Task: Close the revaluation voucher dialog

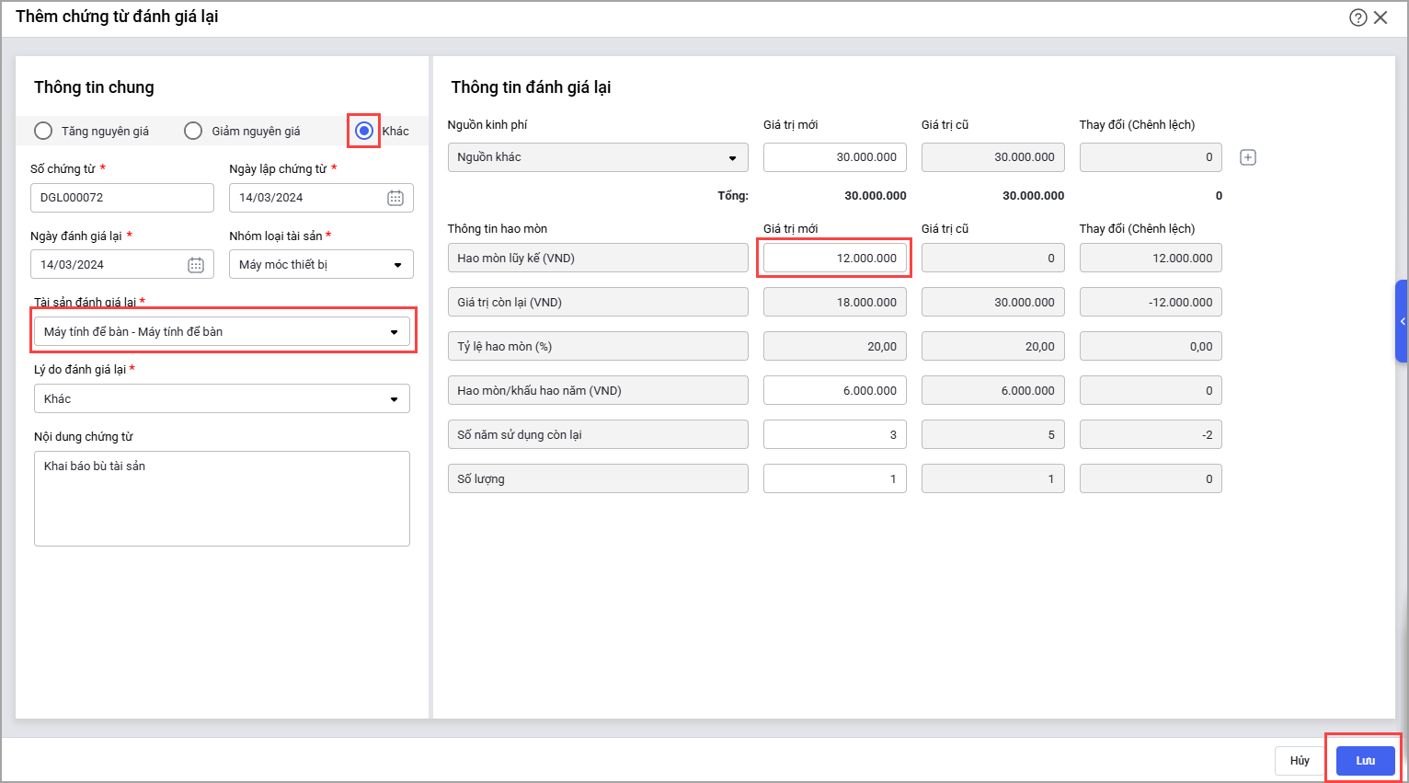Action: pyautogui.click(x=1380, y=17)
